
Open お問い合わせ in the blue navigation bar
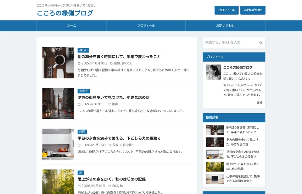pos(225,25)
